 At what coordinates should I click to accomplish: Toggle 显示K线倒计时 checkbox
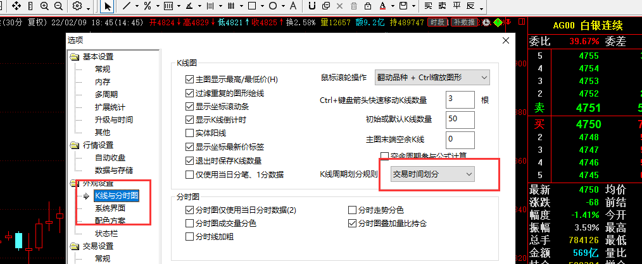coord(189,120)
